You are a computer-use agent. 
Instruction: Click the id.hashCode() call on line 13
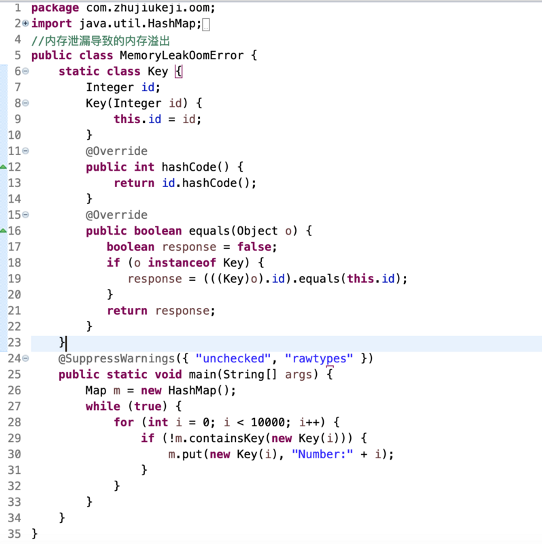[206, 183]
